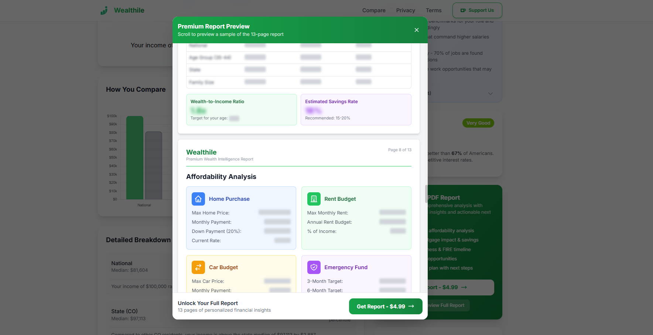The height and width of the screenshot is (335, 653).
Task: Click the Emergency Fund shield icon
Action: pos(314,267)
